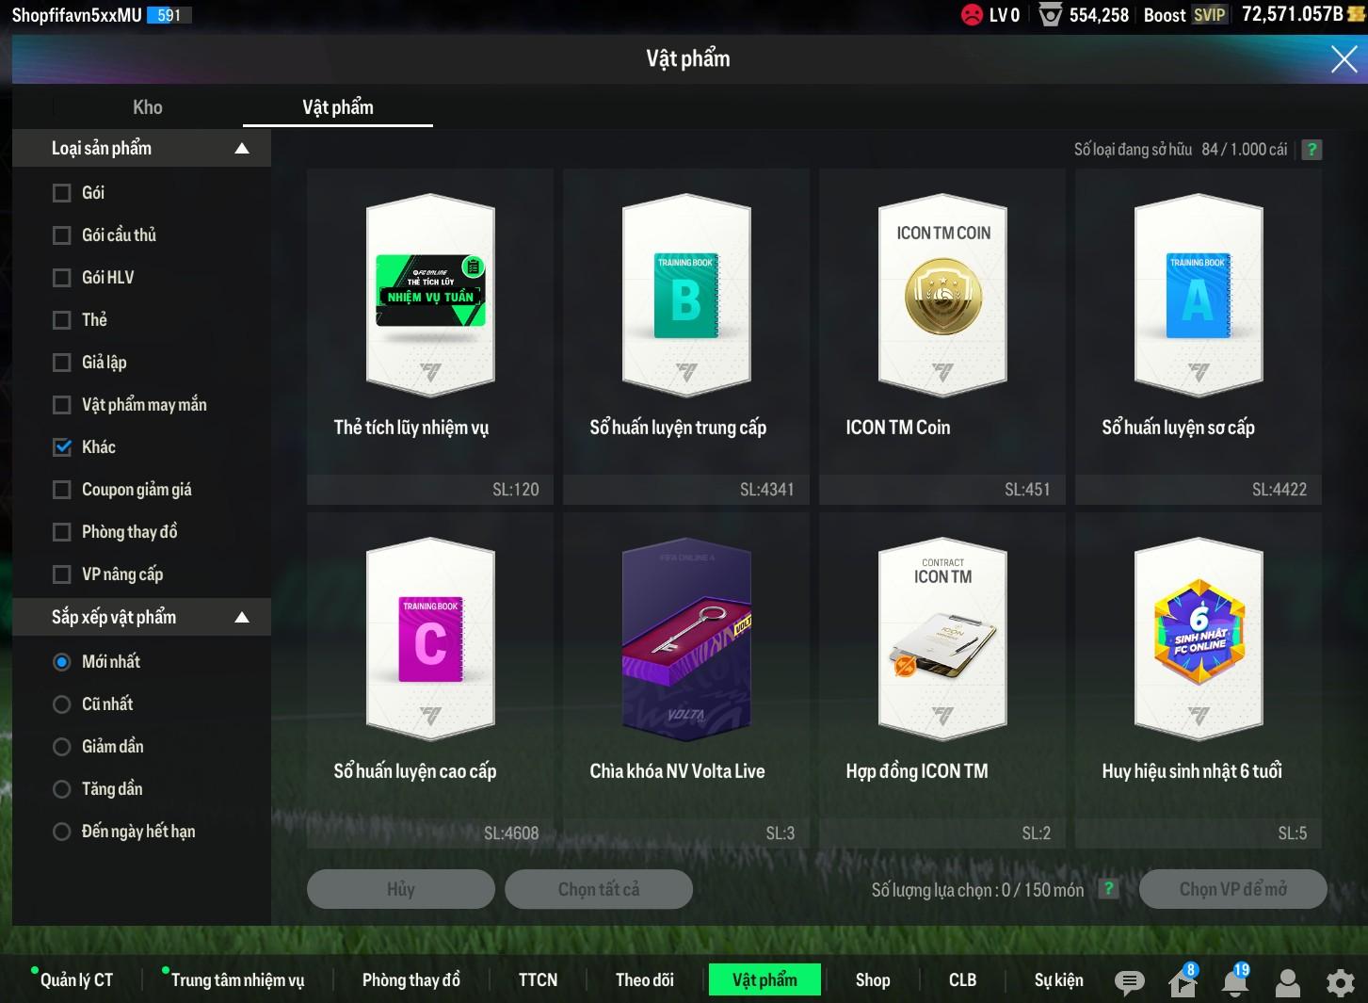The width and height of the screenshot is (1368, 1003).
Task: Go to Trung tâm nhiệm vụ
Action: pos(237,979)
